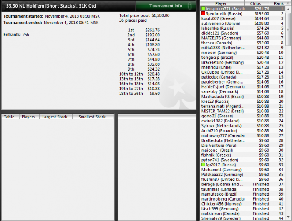Click scrollbar down arrow in player list
This screenshot has width=292, height=221.
288,217
